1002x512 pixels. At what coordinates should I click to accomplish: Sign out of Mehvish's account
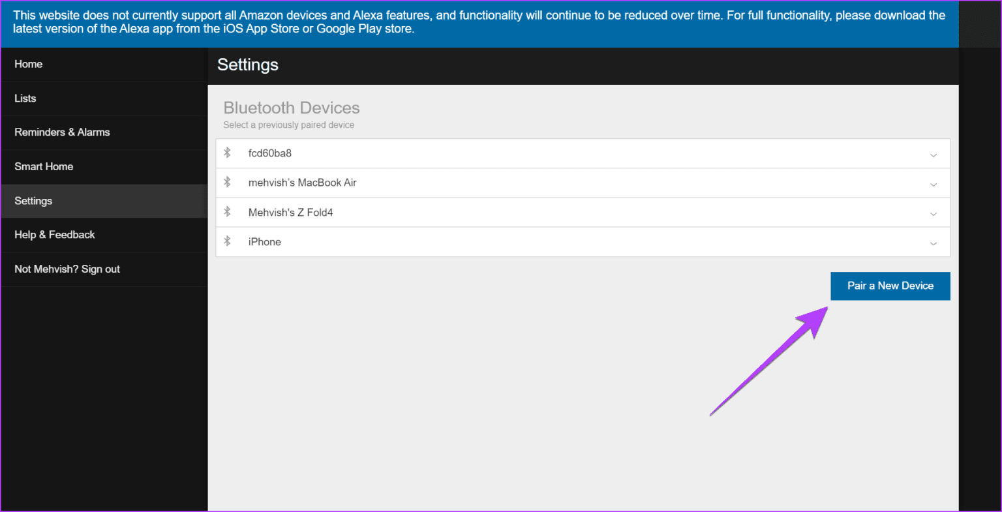[x=67, y=269]
